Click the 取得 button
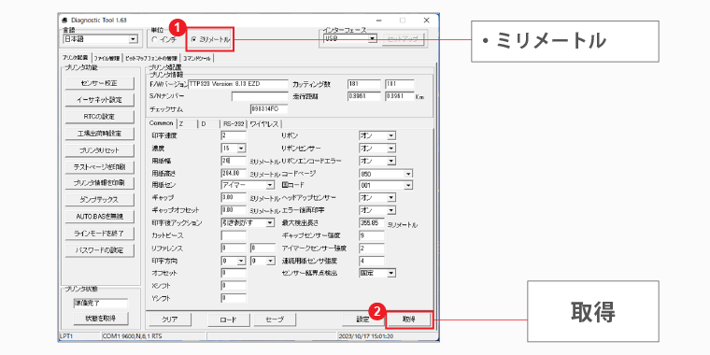The width and height of the screenshot is (710, 355). tap(409, 319)
